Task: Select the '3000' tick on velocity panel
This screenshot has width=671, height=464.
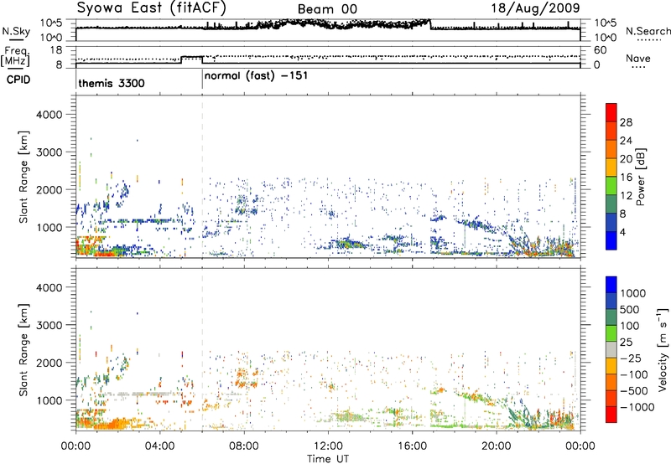Action: [49, 325]
